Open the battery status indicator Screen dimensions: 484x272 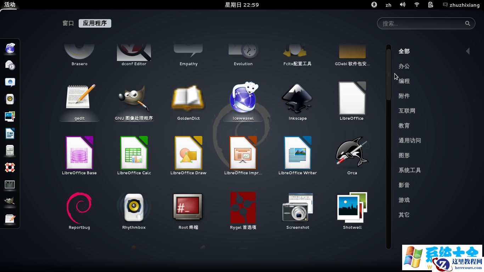[x=430, y=5]
